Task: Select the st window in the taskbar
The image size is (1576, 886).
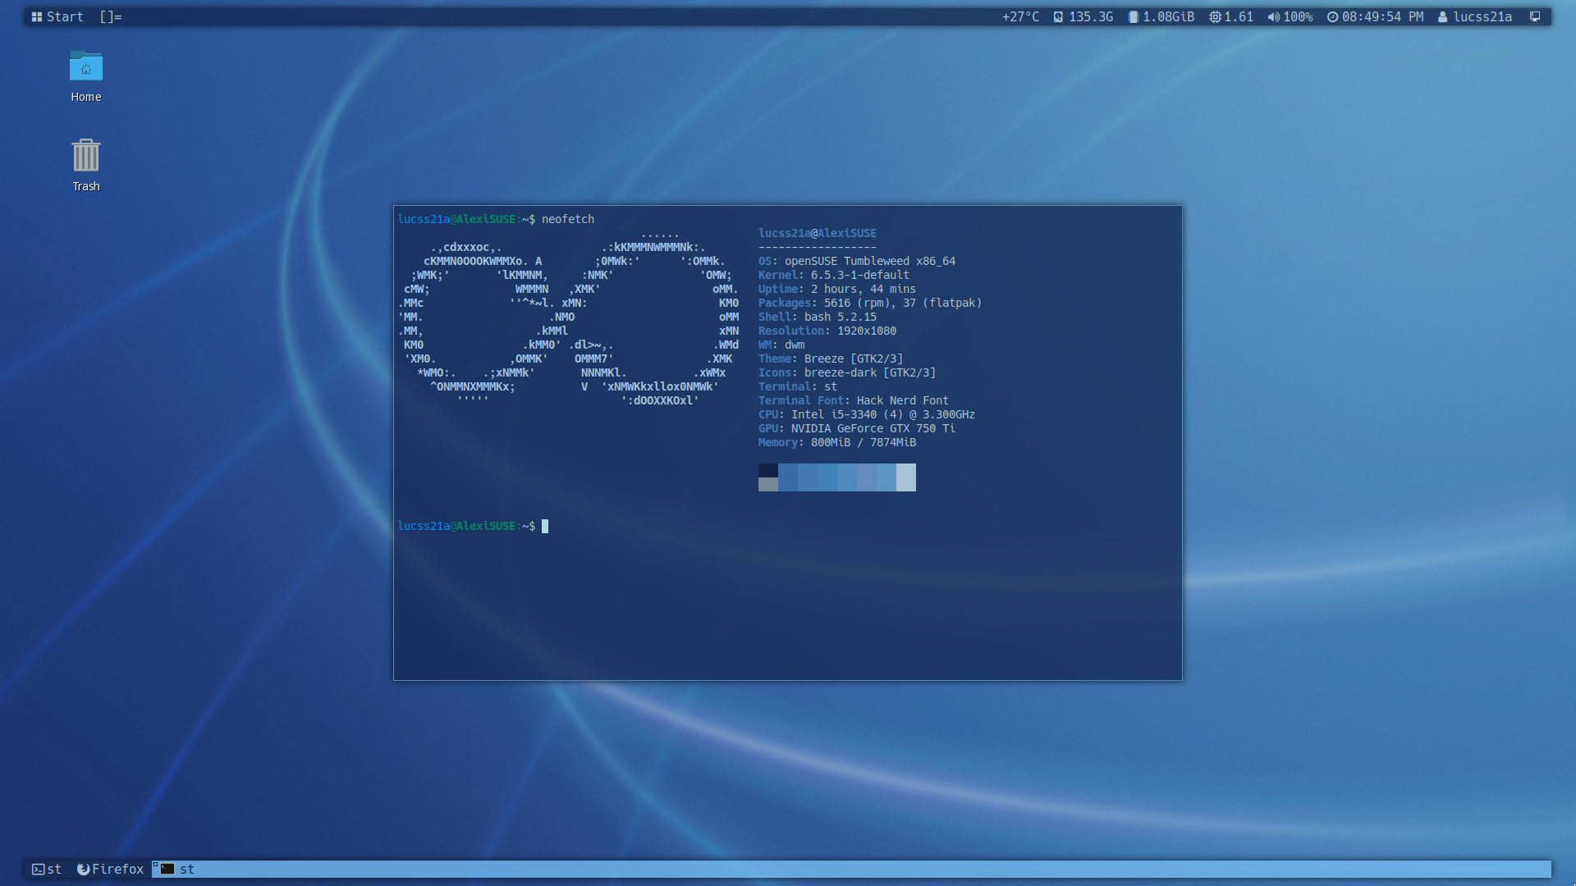Action: tap(851, 869)
